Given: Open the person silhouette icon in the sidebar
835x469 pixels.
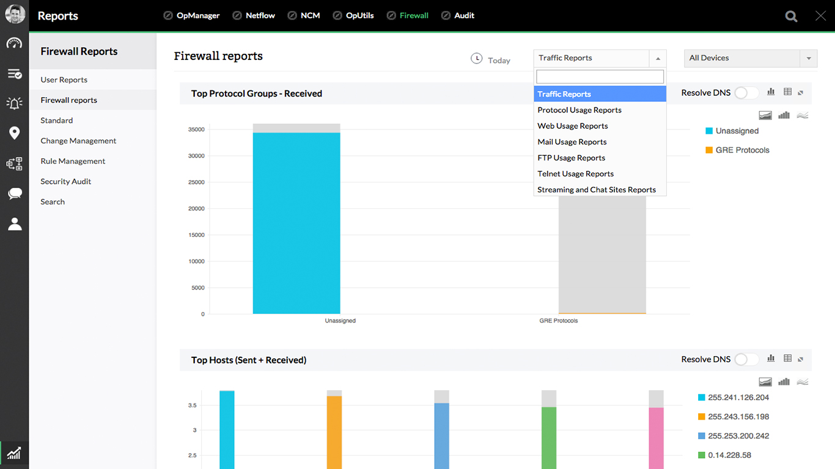Looking at the screenshot, I should click(x=15, y=224).
